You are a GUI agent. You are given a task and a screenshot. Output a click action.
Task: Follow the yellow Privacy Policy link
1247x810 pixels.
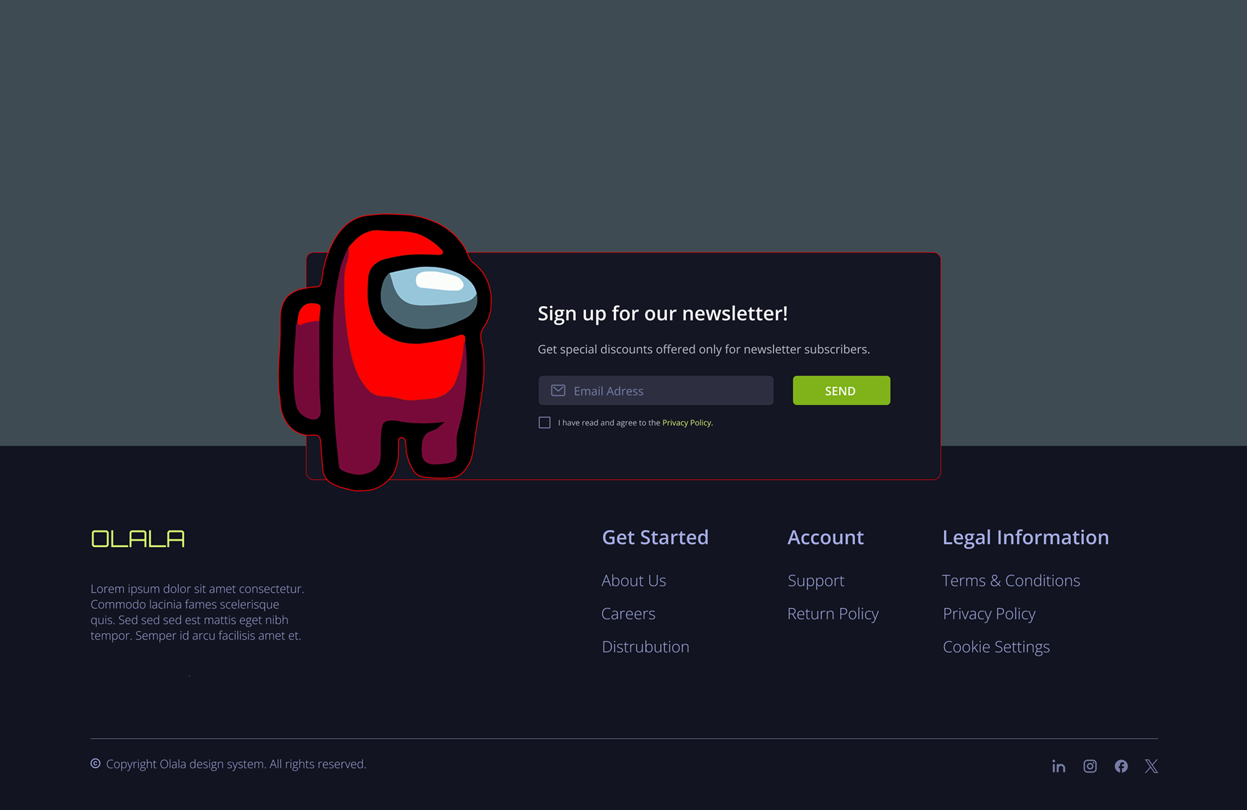686,423
